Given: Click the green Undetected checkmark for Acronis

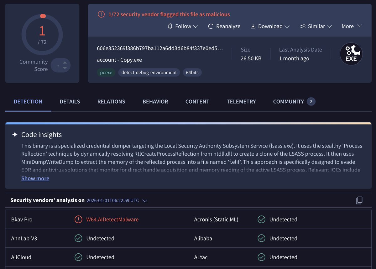Looking at the screenshot, I should [261, 219].
